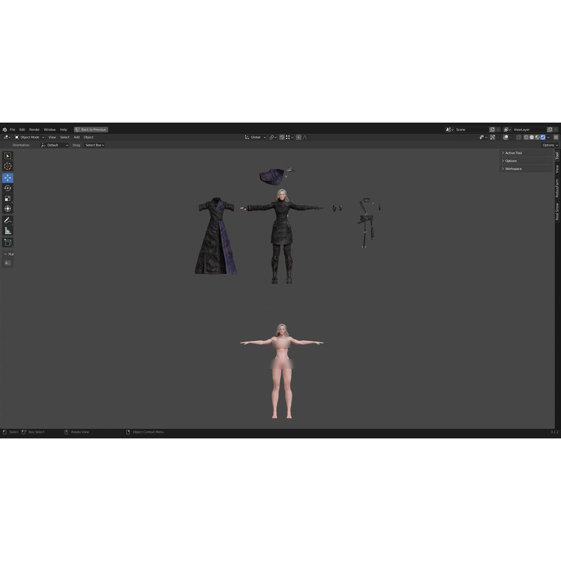Image resolution: width=561 pixels, height=561 pixels.
Task: Select the Rotate tool
Action: point(7,188)
